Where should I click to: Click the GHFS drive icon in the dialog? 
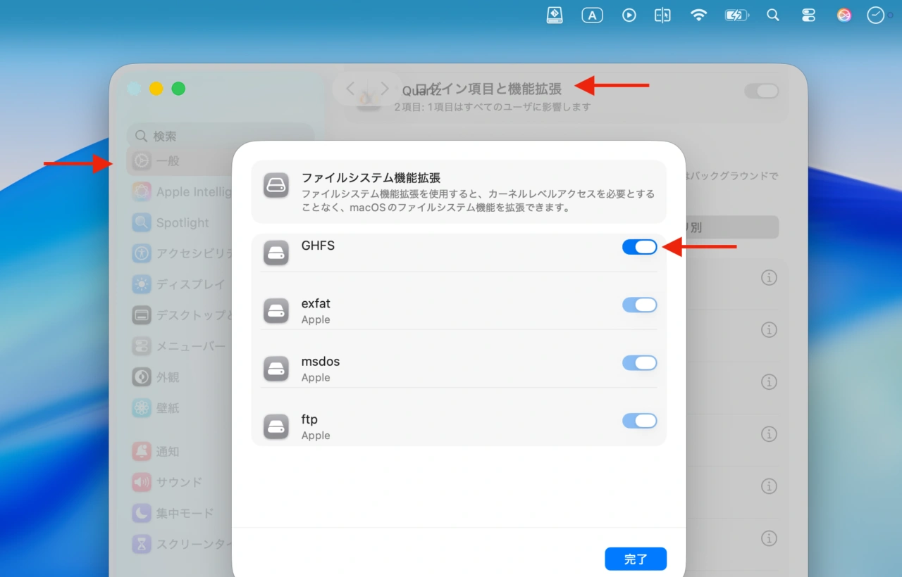276,253
